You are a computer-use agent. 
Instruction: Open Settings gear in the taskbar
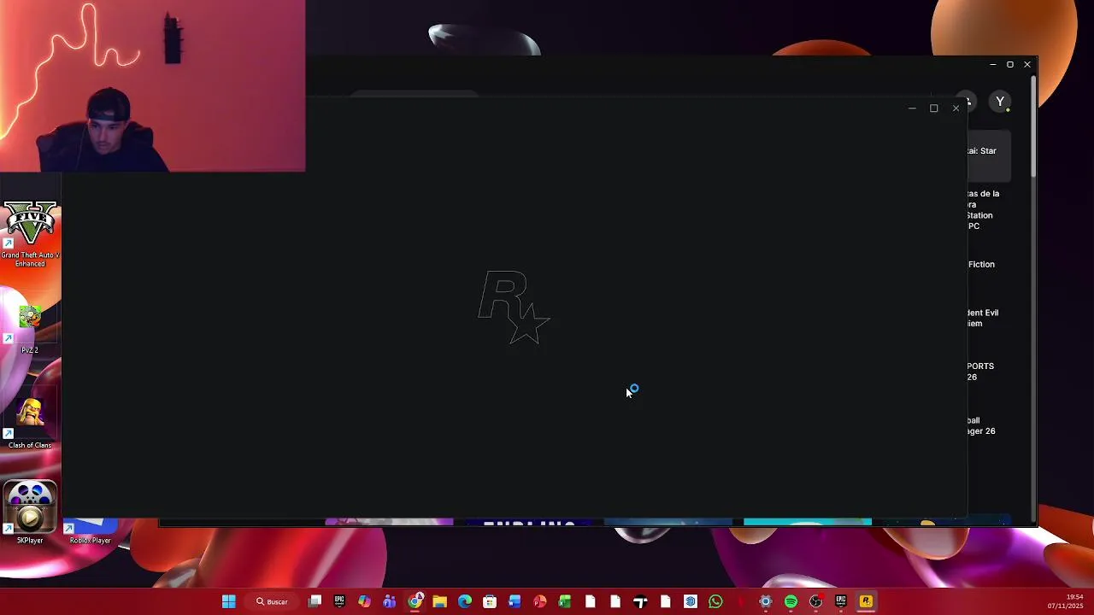(x=766, y=601)
